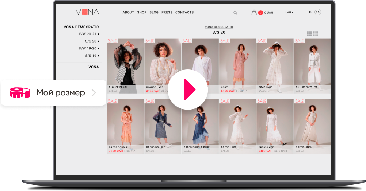Select the en language option
Image resolution: width=366 pixels, height=191 pixels.
[x=317, y=12]
